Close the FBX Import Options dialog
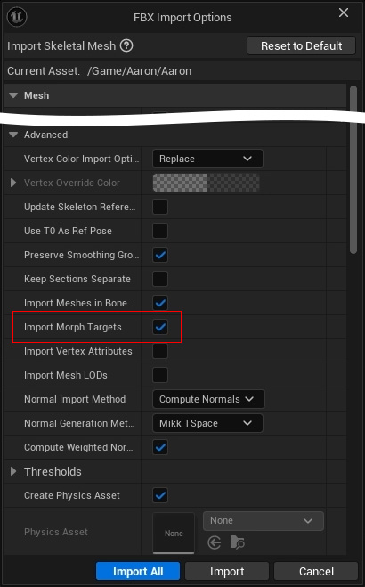The width and height of the screenshot is (365, 587). coord(344,12)
